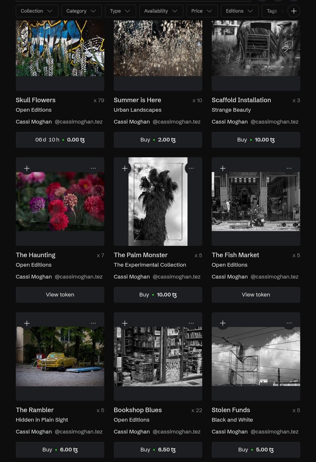The height and width of the screenshot is (462, 316).
Task: Click plus icon on The Rambler card
Action: 27,323
